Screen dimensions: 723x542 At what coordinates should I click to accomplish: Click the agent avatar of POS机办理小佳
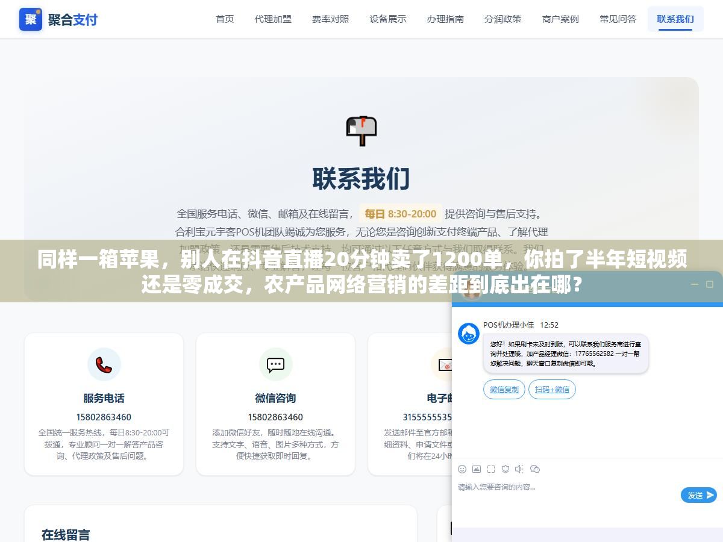(469, 334)
